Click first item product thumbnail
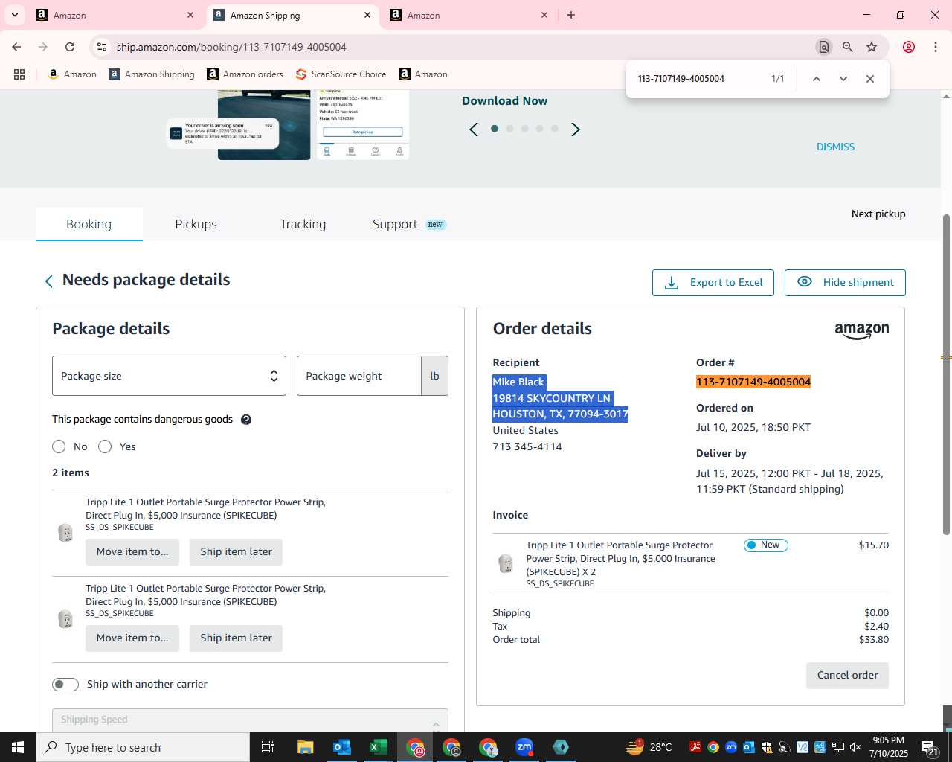The image size is (952, 762). [66, 532]
